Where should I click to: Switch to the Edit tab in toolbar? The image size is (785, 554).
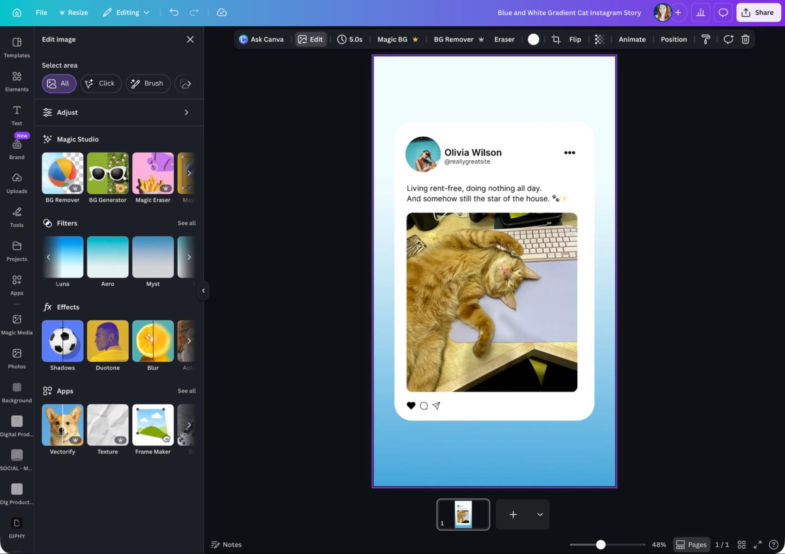310,39
